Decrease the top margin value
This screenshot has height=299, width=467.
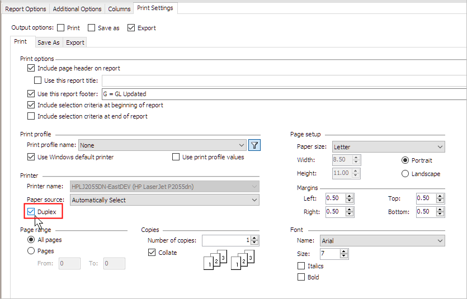pyautogui.click(x=441, y=201)
